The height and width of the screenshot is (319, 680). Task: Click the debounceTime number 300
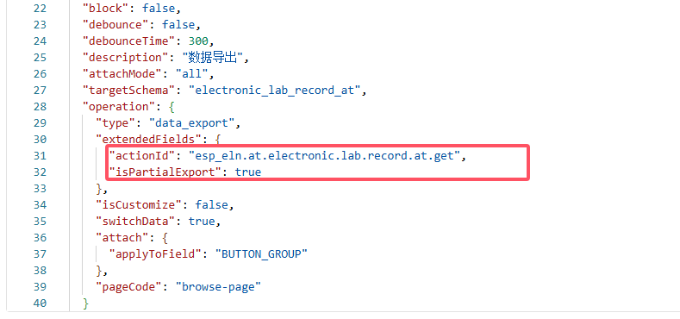[x=198, y=41]
